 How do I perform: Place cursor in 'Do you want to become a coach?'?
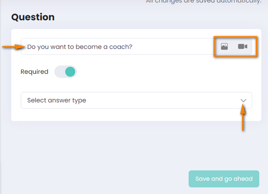(80, 46)
